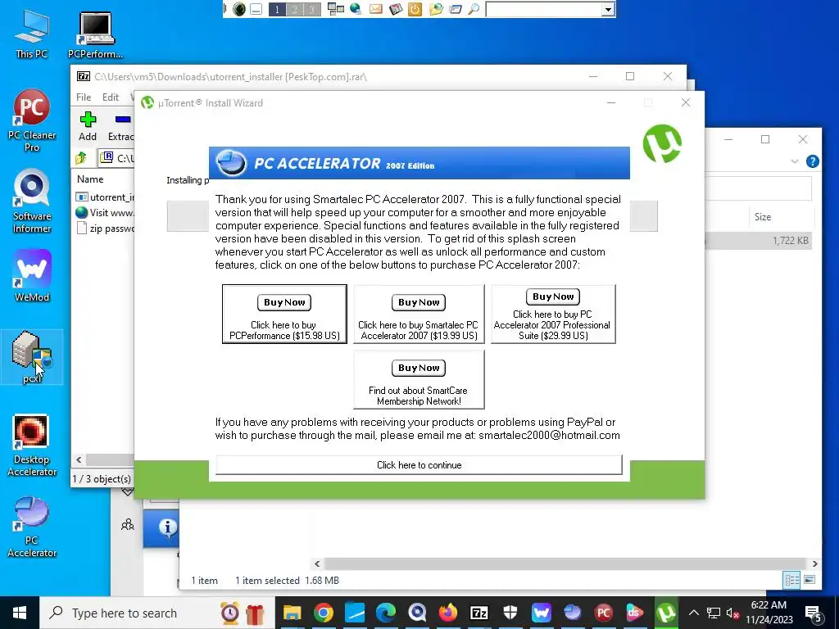Open WeMod from the taskbar

[541, 613]
